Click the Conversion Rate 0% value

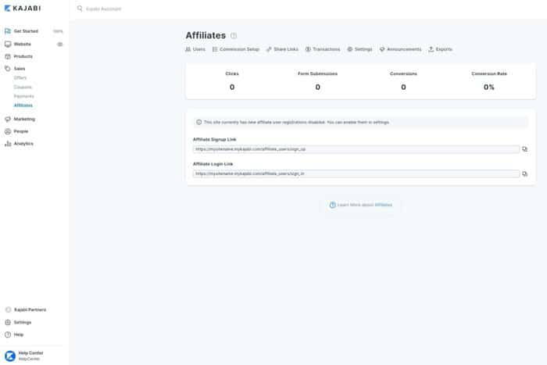pos(488,87)
